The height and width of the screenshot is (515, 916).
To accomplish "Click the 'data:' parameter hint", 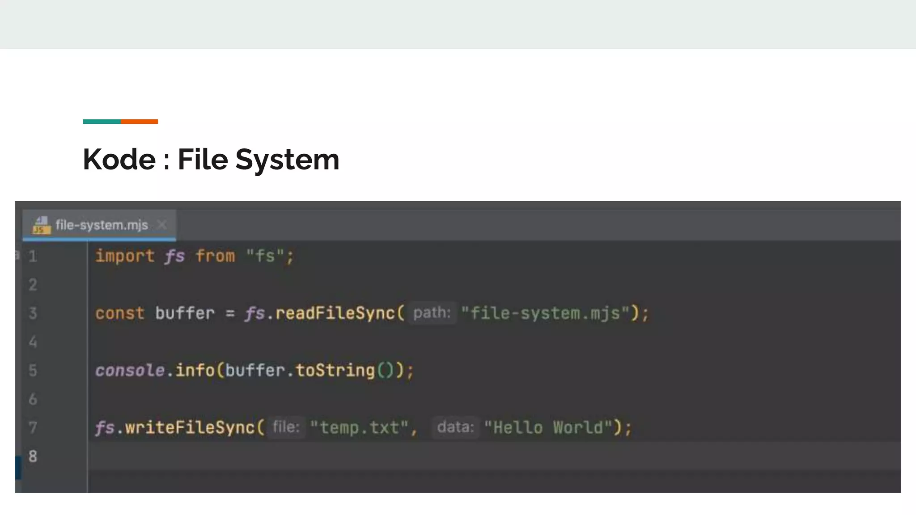I will click(455, 427).
